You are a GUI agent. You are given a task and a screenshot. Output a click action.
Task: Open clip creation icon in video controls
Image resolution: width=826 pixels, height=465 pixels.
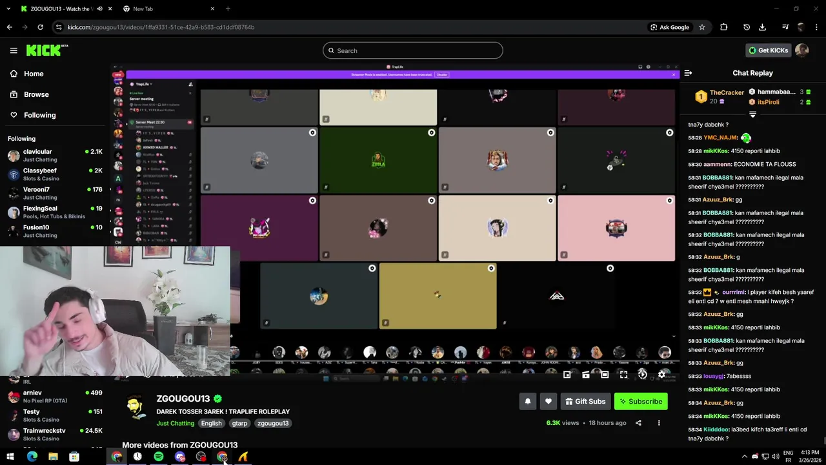pyautogui.click(x=586, y=375)
